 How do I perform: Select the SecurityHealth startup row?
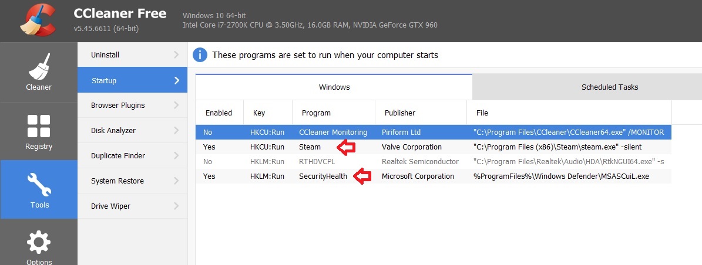click(x=323, y=176)
